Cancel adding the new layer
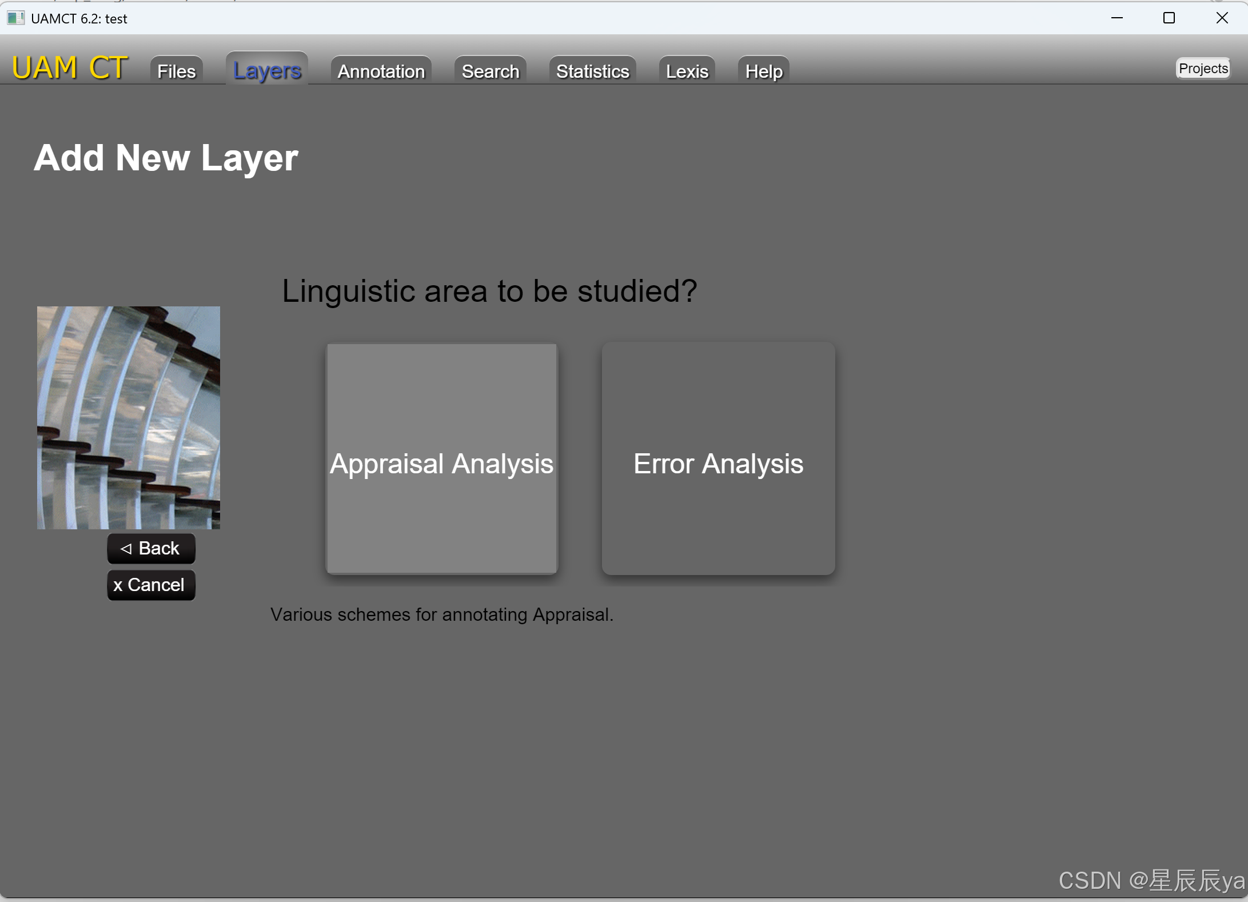The width and height of the screenshot is (1248, 902). coord(150,585)
